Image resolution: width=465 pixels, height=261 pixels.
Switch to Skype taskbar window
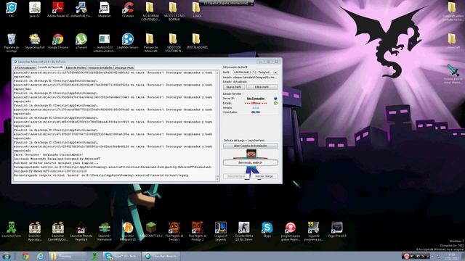[x=121, y=256]
